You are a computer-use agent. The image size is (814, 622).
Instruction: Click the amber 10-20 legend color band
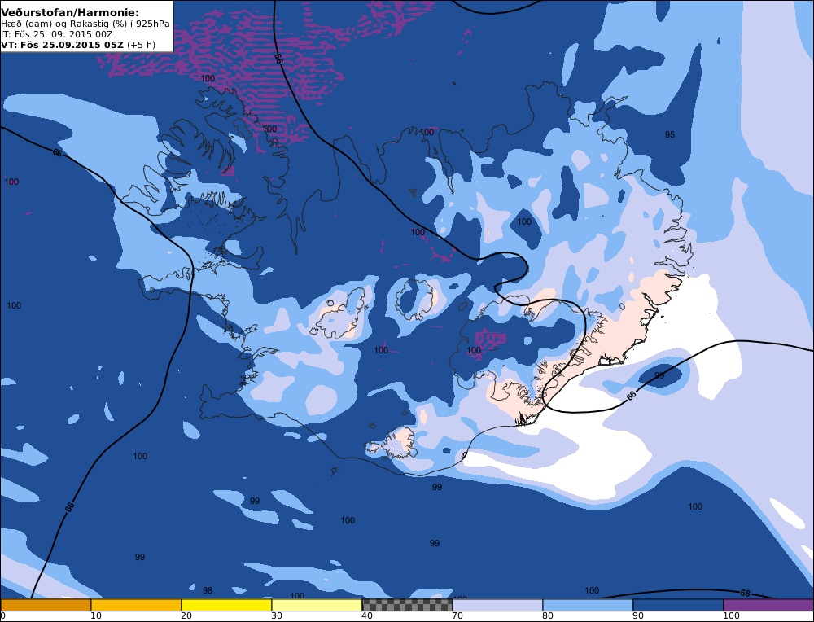(x=136, y=605)
